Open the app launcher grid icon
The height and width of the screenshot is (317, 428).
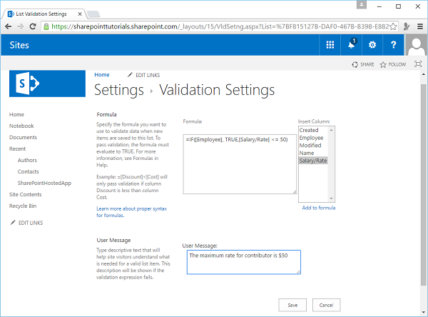[330, 45]
